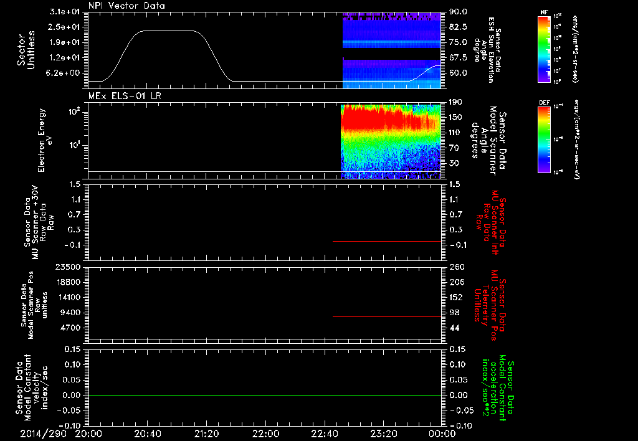This screenshot has width=638, height=441.
Task: Click the '4700' scanner position tick
Action: [70, 328]
